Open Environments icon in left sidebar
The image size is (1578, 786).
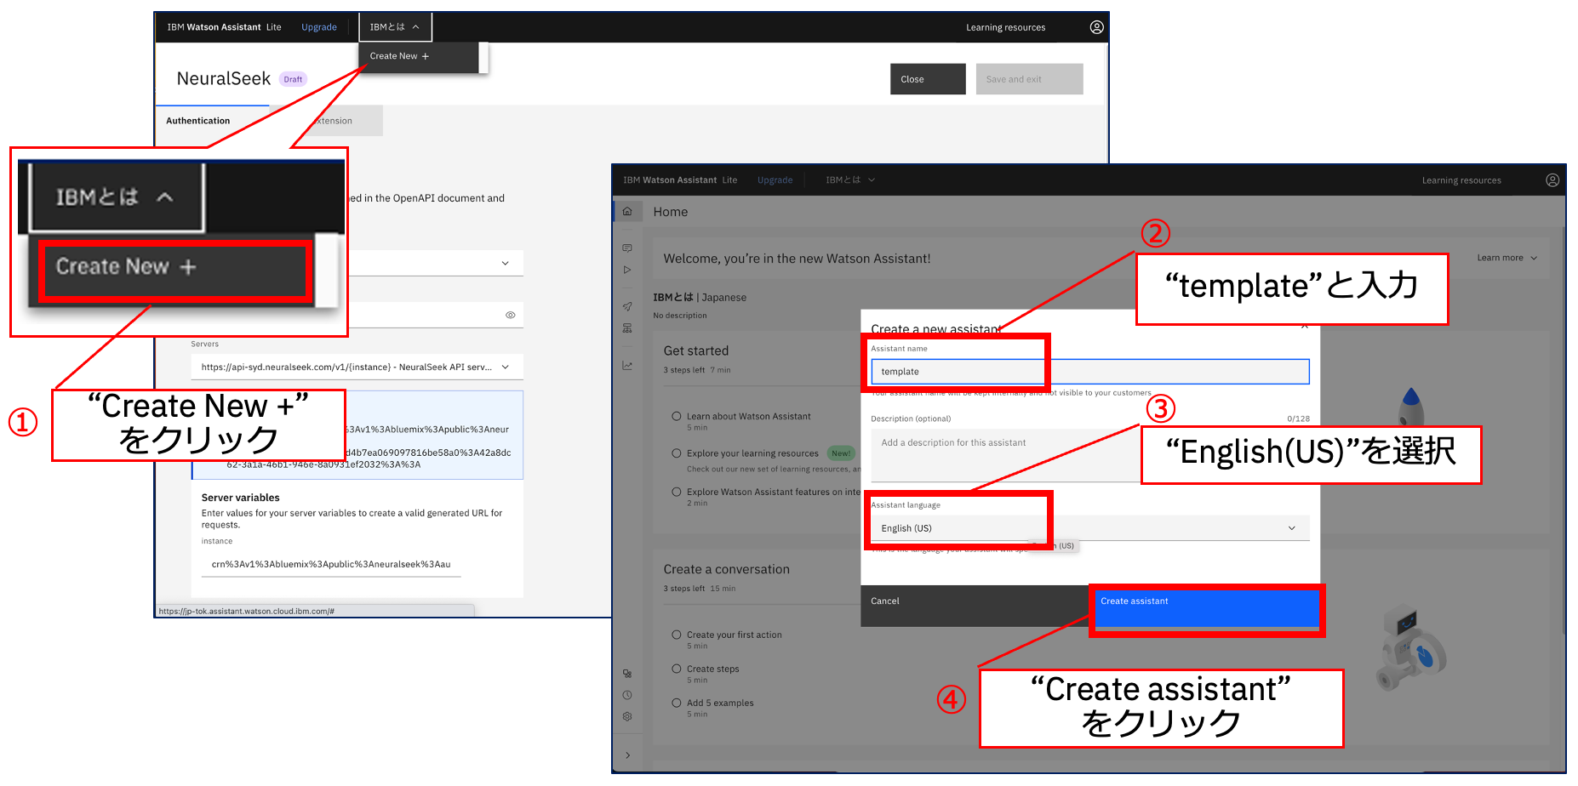(x=627, y=328)
